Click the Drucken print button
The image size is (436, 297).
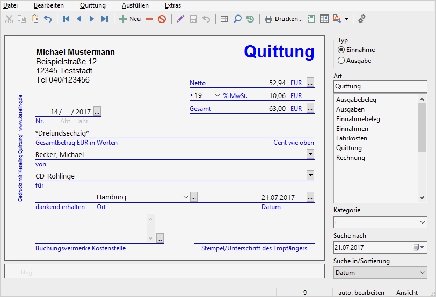[x=284, y=19]
